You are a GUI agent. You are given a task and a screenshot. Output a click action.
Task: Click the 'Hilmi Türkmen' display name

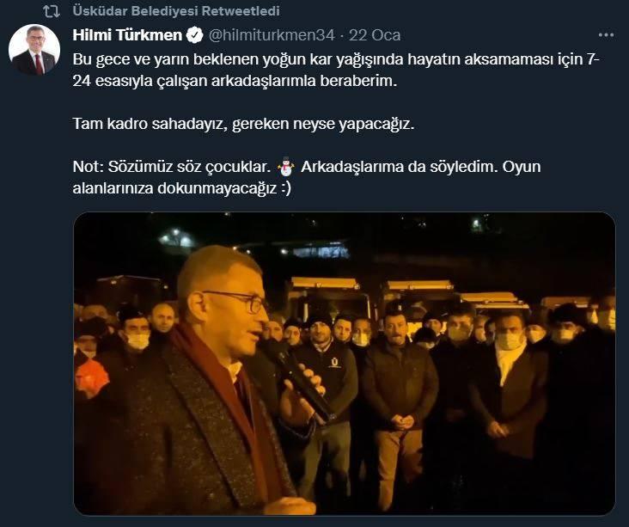point(127,35)
